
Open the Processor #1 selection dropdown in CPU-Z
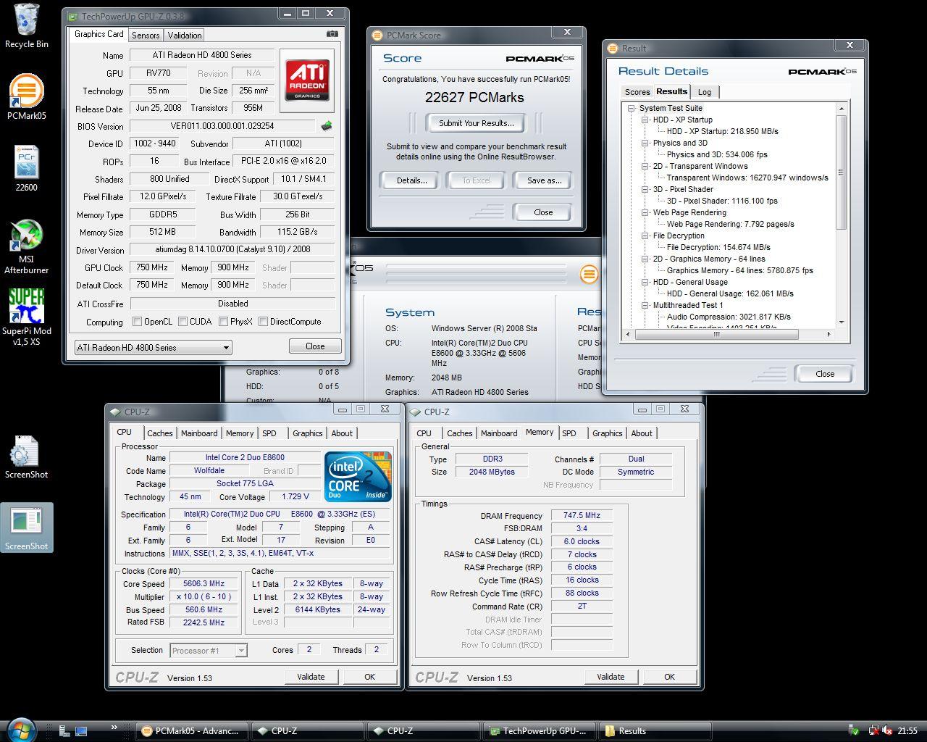(x=209, y=651)
